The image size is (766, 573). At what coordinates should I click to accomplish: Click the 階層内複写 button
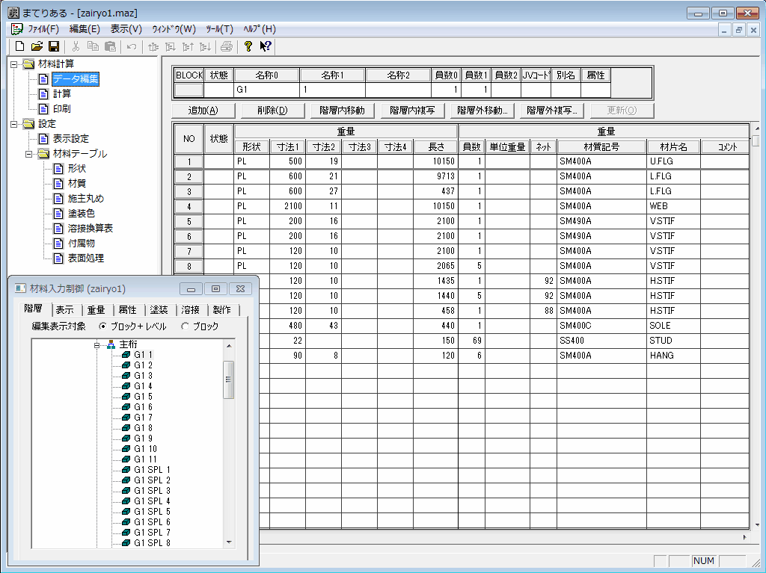(412, 111)
